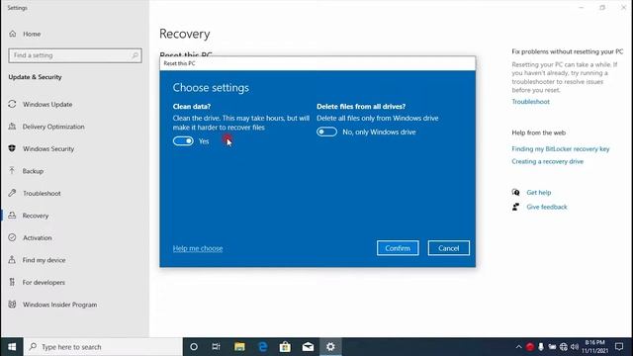Open Find my device page
633x356 pixels.
[x=44, y=260]
